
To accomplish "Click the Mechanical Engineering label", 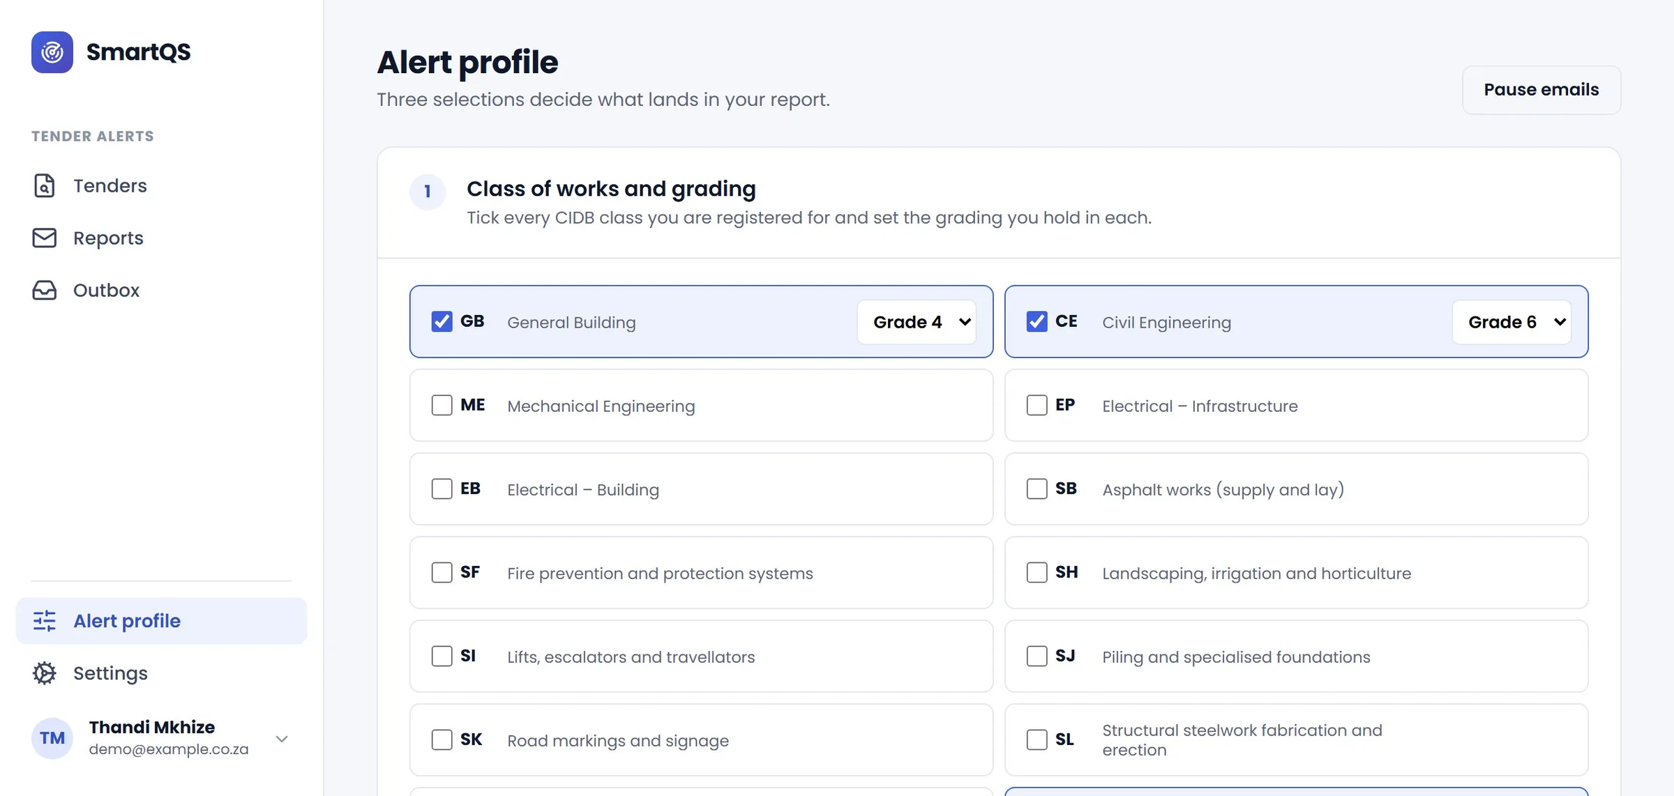I will 601,406.
